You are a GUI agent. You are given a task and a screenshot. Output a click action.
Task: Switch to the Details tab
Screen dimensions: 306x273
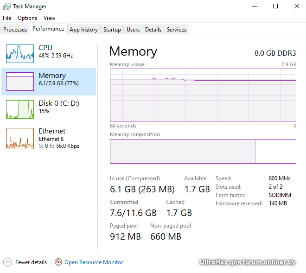click(153, 30)
